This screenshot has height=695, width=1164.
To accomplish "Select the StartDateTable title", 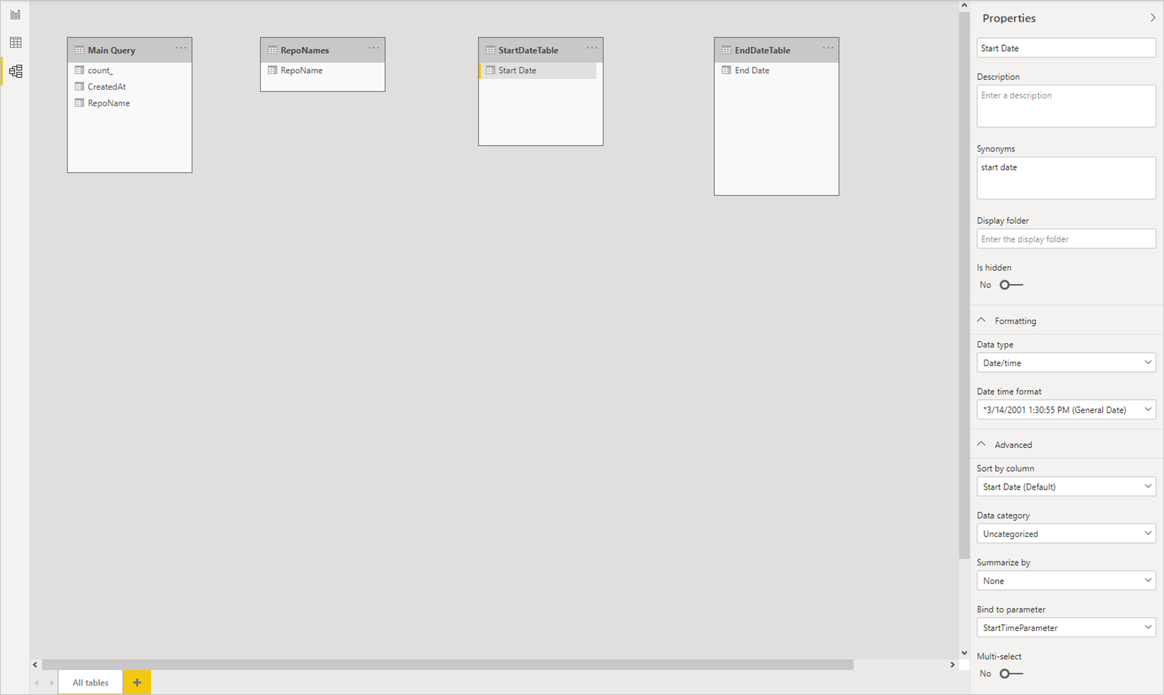I will (528, 50).
